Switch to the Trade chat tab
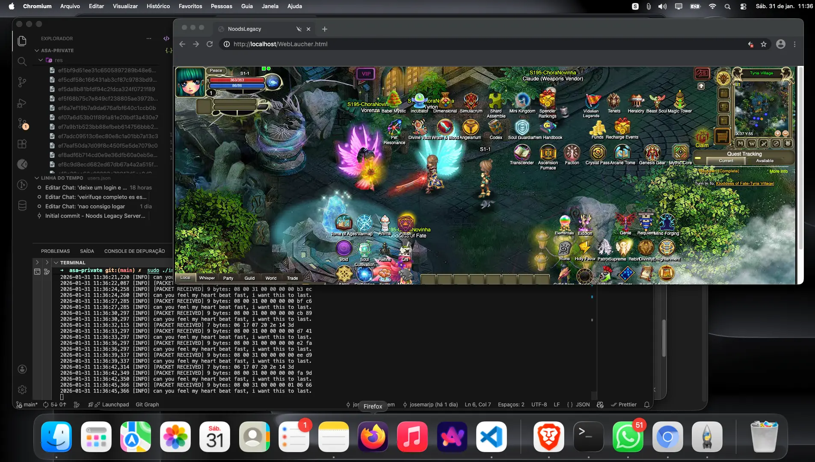This screenshot has height=462, width=815. [x=292, y=278]
